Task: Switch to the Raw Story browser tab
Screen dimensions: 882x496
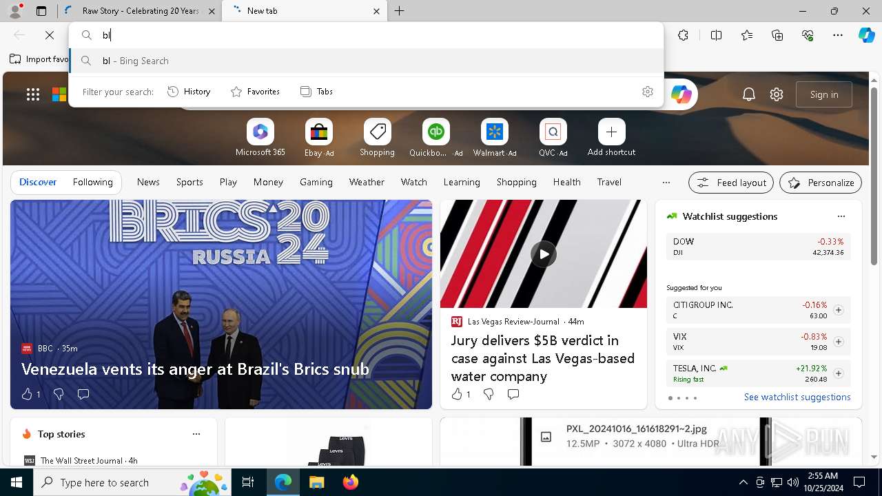Action: coord(139,11)
